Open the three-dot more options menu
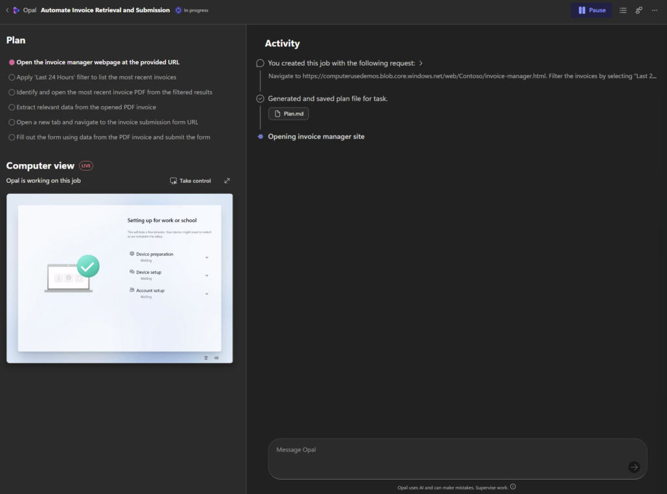667x494 pixels. (655, 10)
